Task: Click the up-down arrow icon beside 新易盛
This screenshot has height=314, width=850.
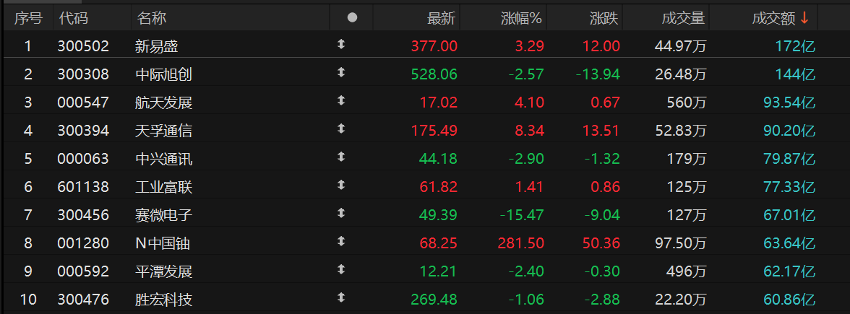Action: click(x=341, y=45)
